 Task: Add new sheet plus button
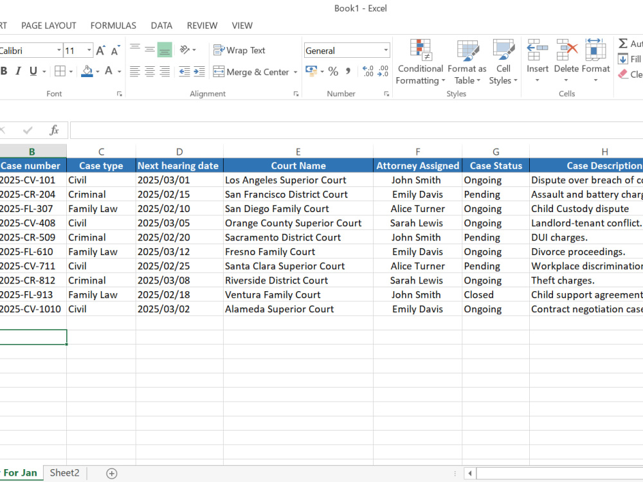pos(111,474)
